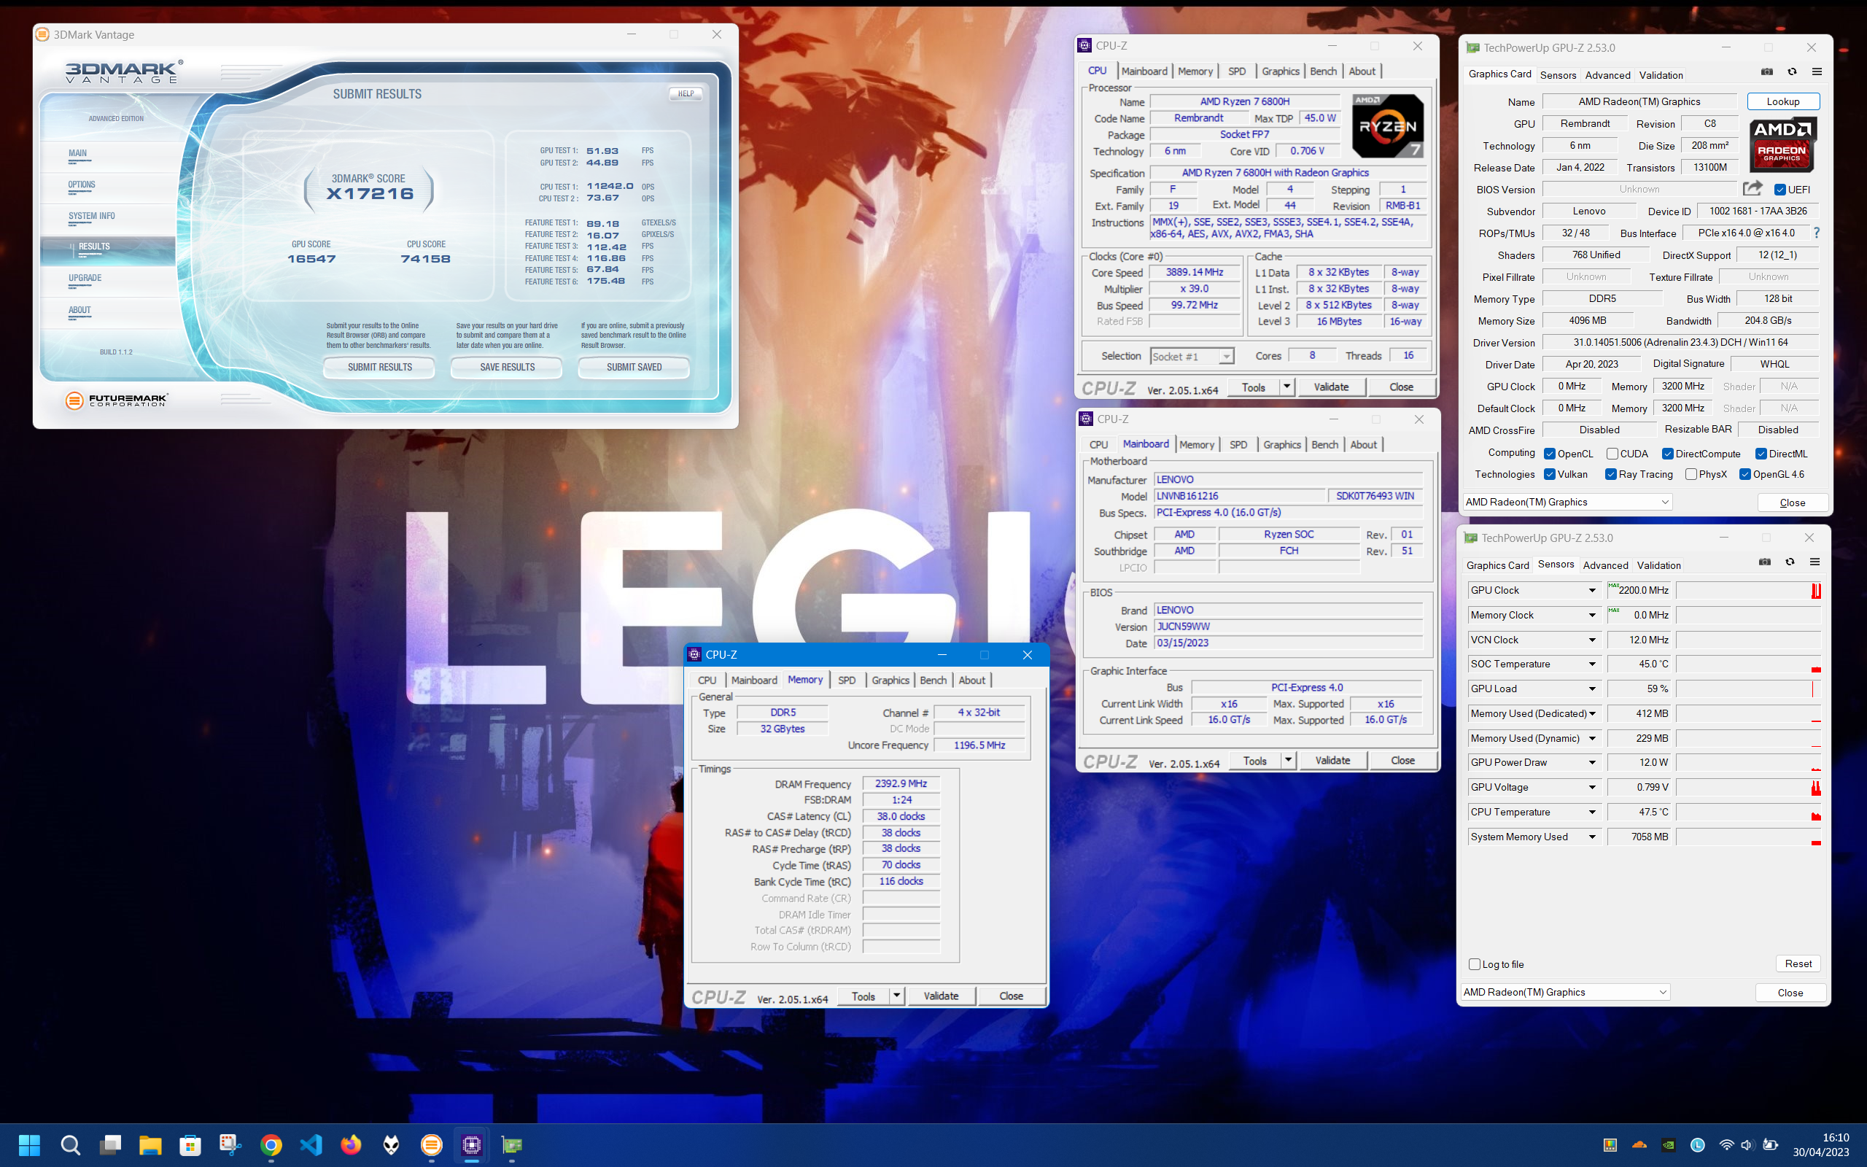Click the GPU Clock sensor graph
Viewport: 1867px width, 1167px height.
click(1748, 591)
